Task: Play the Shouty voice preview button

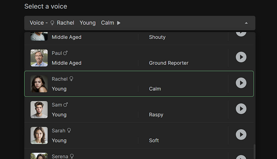Action: 241,34
